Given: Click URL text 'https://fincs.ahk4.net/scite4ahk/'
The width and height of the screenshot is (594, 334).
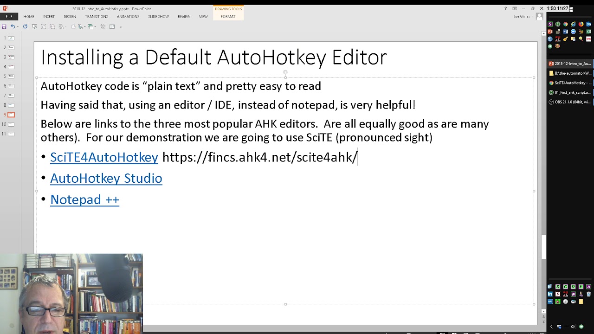Looking at the screenshot, I should [260, 157].
